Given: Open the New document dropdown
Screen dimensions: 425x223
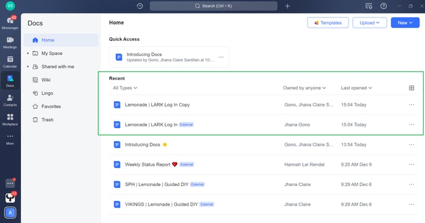Looking at the screenshot, I should coord(405,23).
